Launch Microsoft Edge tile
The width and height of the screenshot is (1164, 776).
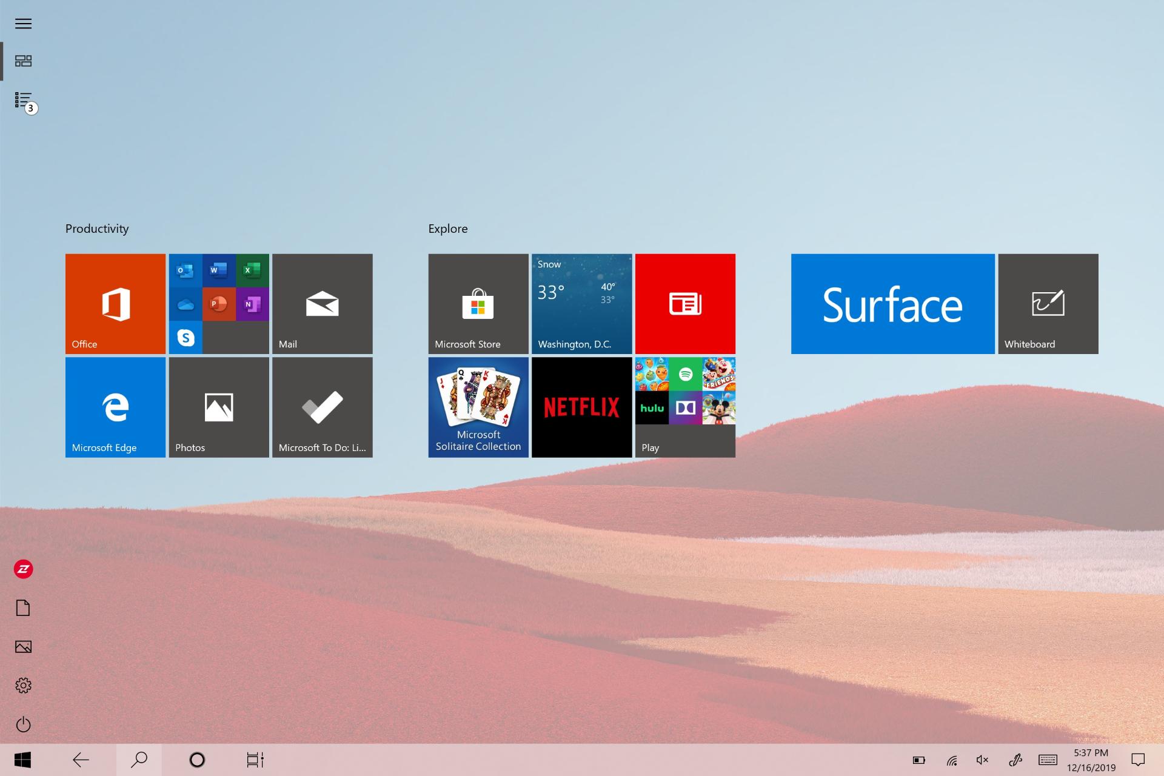[115, 407]
